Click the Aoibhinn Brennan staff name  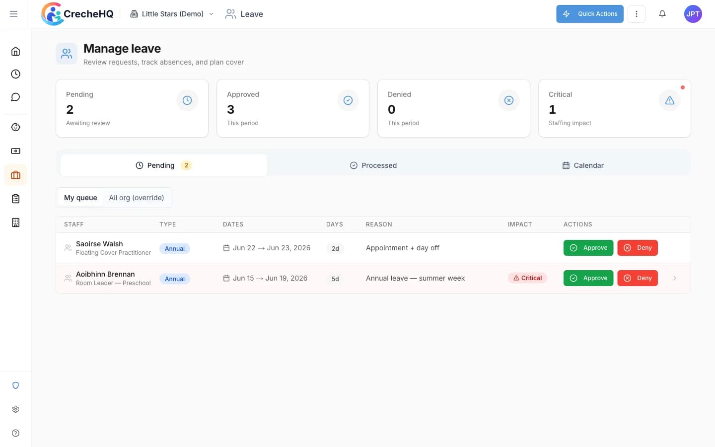[x=105, y=274]
